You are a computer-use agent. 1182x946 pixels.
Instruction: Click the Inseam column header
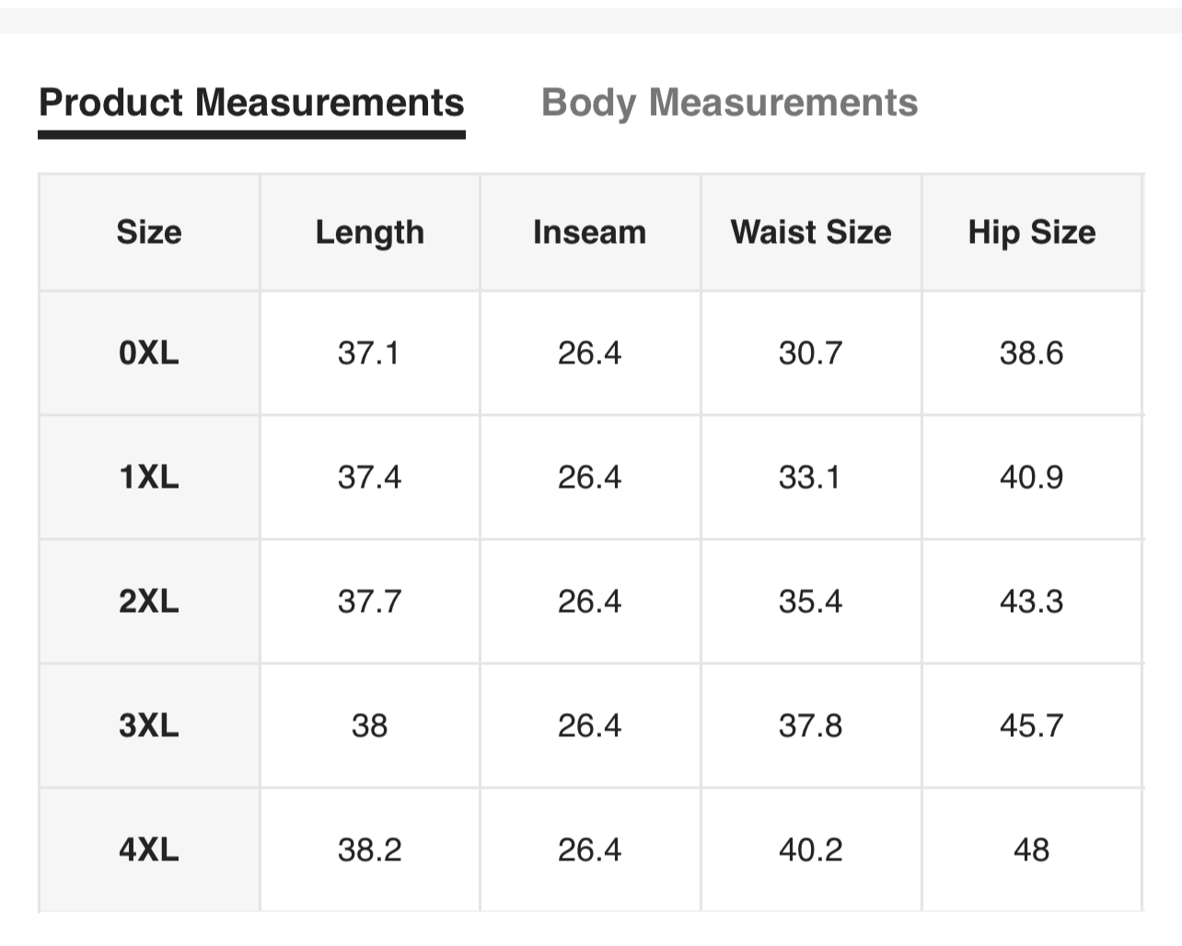(589, 232)
